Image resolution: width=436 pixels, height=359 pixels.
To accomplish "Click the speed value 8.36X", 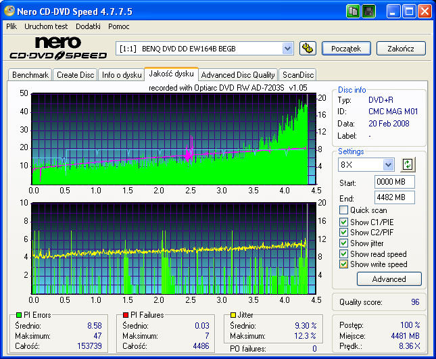I will pos(410,346).
